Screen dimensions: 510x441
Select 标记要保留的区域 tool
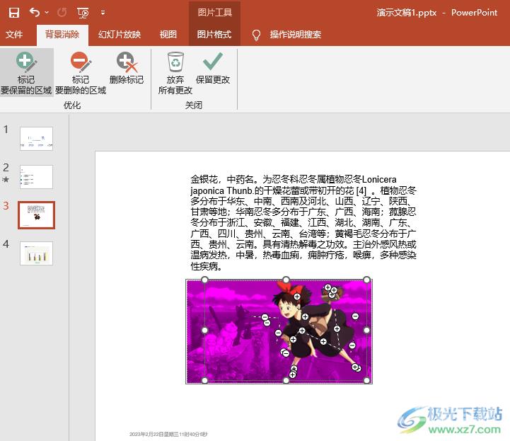[26, 73]
